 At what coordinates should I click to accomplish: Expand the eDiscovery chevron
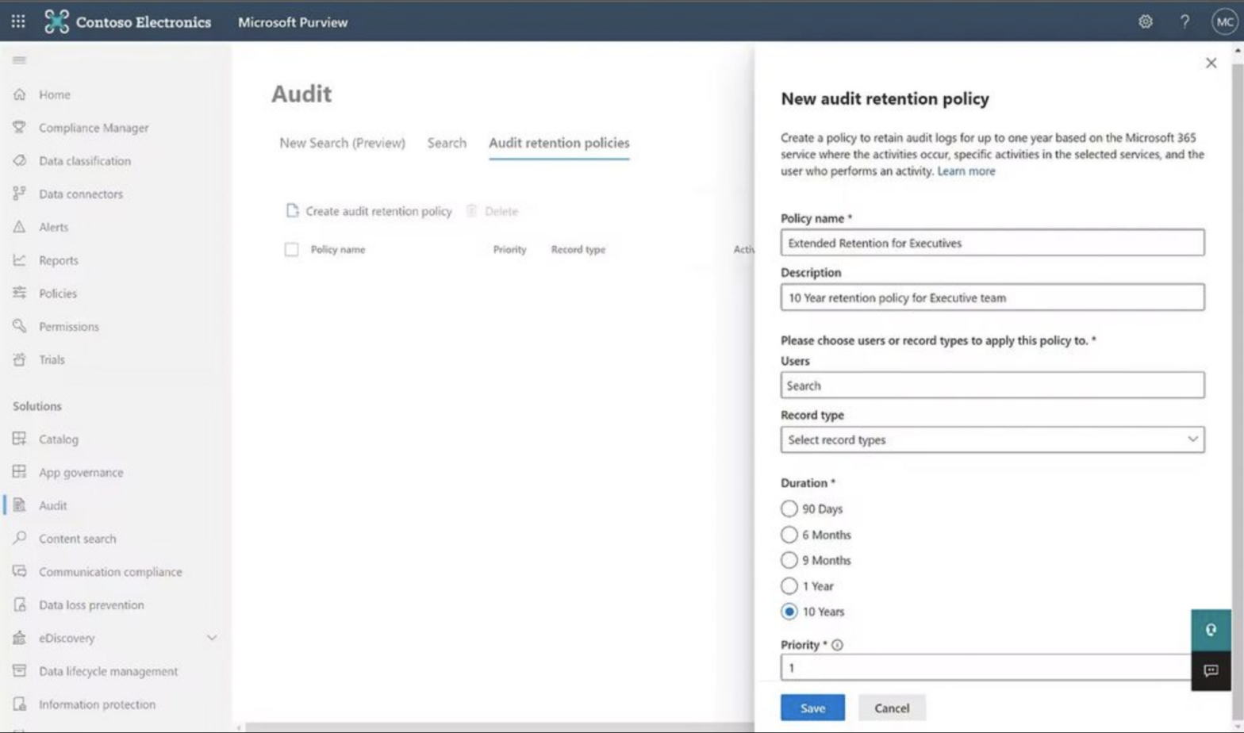click(x=212, y=638)
